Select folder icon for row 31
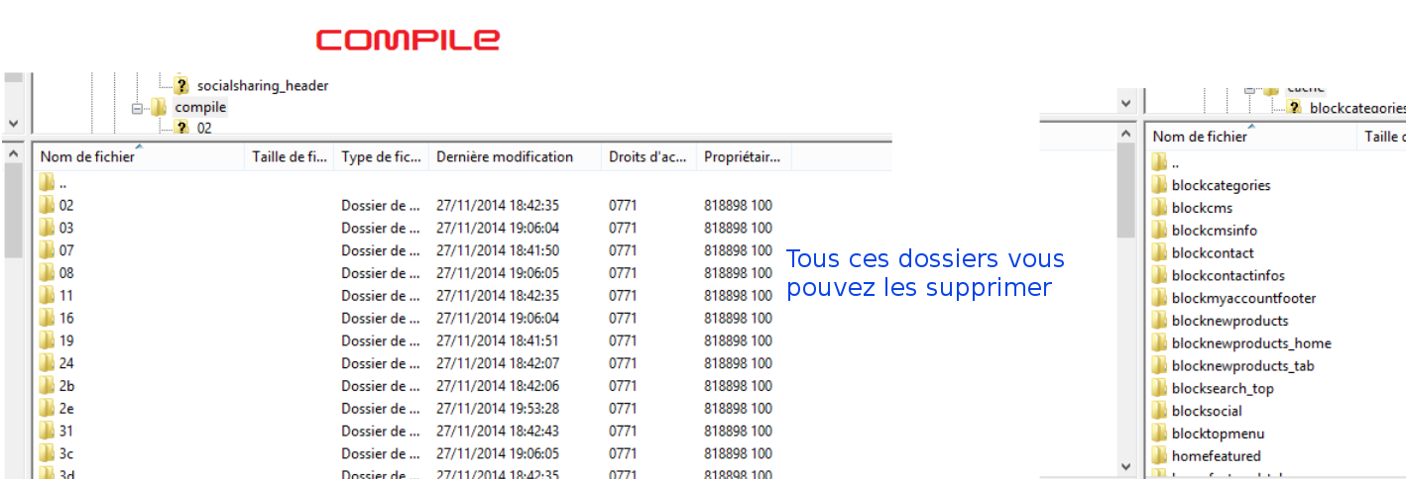The image size is (1406, 479). pyautogui.click(x=47, y=431)
